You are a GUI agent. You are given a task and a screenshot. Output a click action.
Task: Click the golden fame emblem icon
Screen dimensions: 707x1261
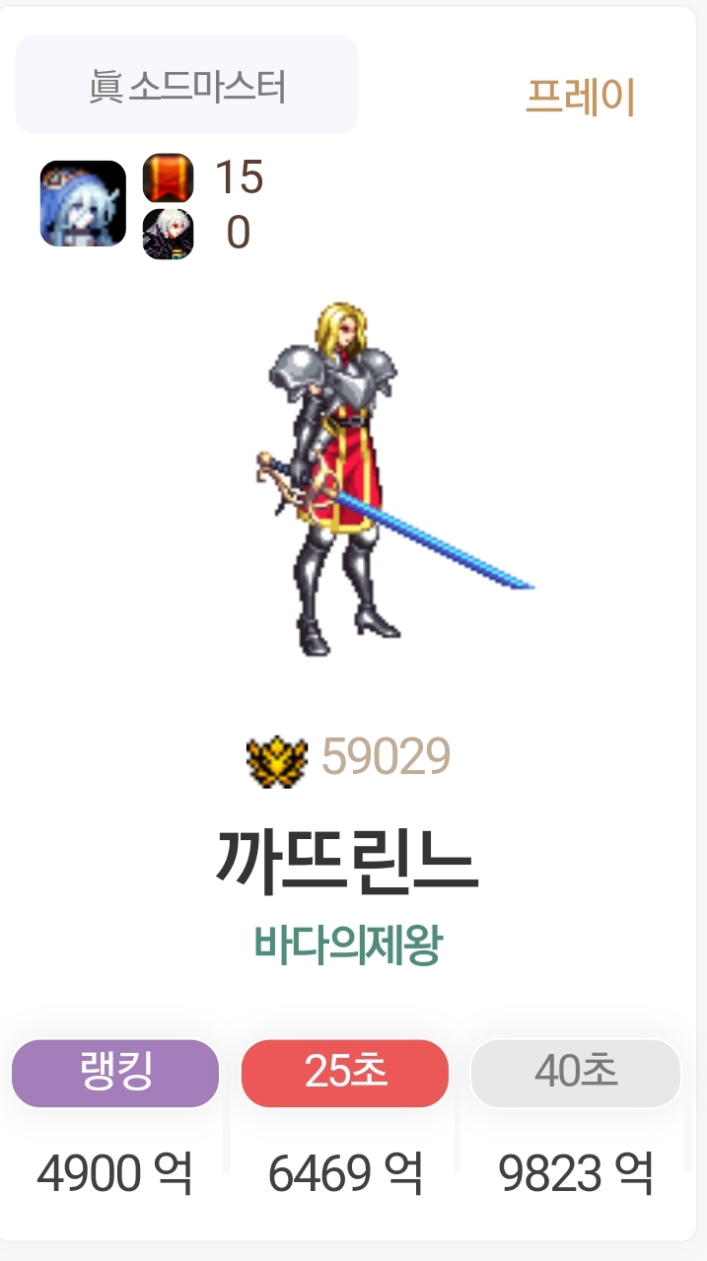click(x=276, y=760)
